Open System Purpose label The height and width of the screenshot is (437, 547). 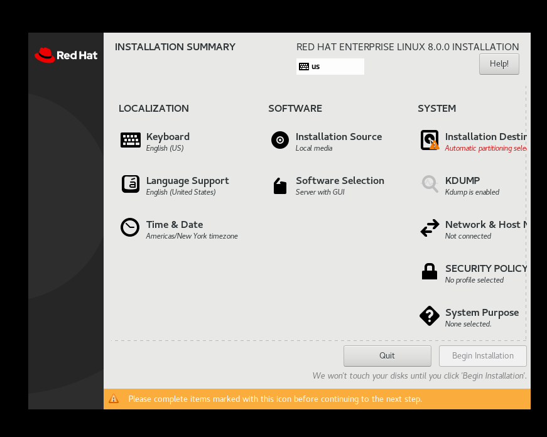coord(482,313)
